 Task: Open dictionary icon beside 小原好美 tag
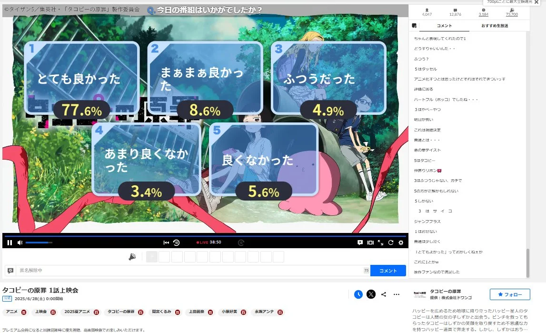coord(243,312)
